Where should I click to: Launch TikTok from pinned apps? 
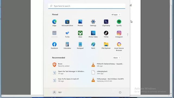click(x=106, y=34)
